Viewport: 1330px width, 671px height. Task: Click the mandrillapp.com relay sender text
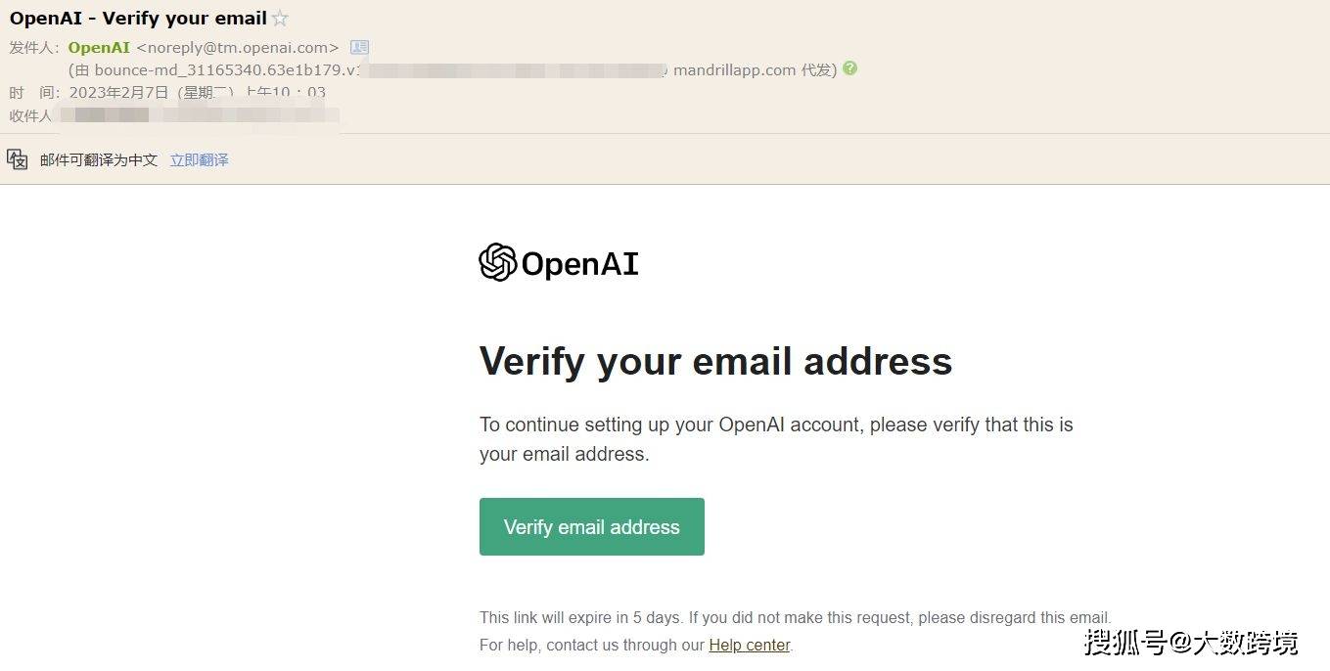[x=734, y=69]
